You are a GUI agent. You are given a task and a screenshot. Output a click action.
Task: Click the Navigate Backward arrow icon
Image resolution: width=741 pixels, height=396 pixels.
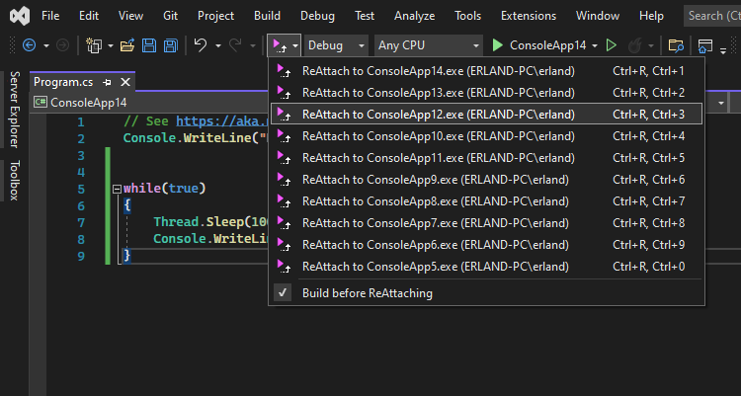point(30,45)
